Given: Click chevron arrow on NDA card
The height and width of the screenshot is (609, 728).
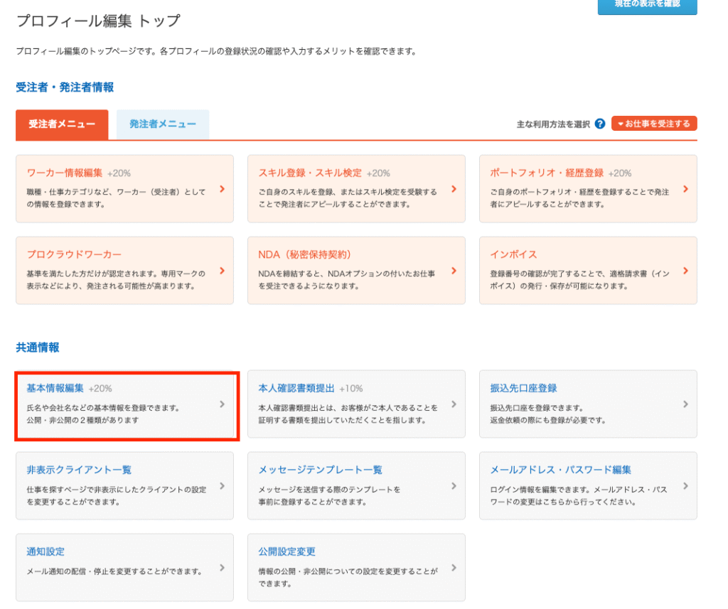Looking at the screenshot, I should pyautogui.click(x=454, y=271).
